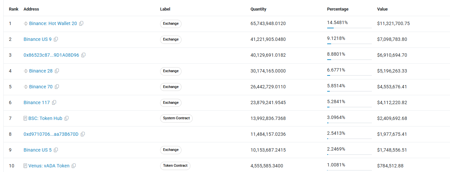Click the 8.8801% percentage bar
This screenshot has width=450, height=172.
(x=350, y=60)
